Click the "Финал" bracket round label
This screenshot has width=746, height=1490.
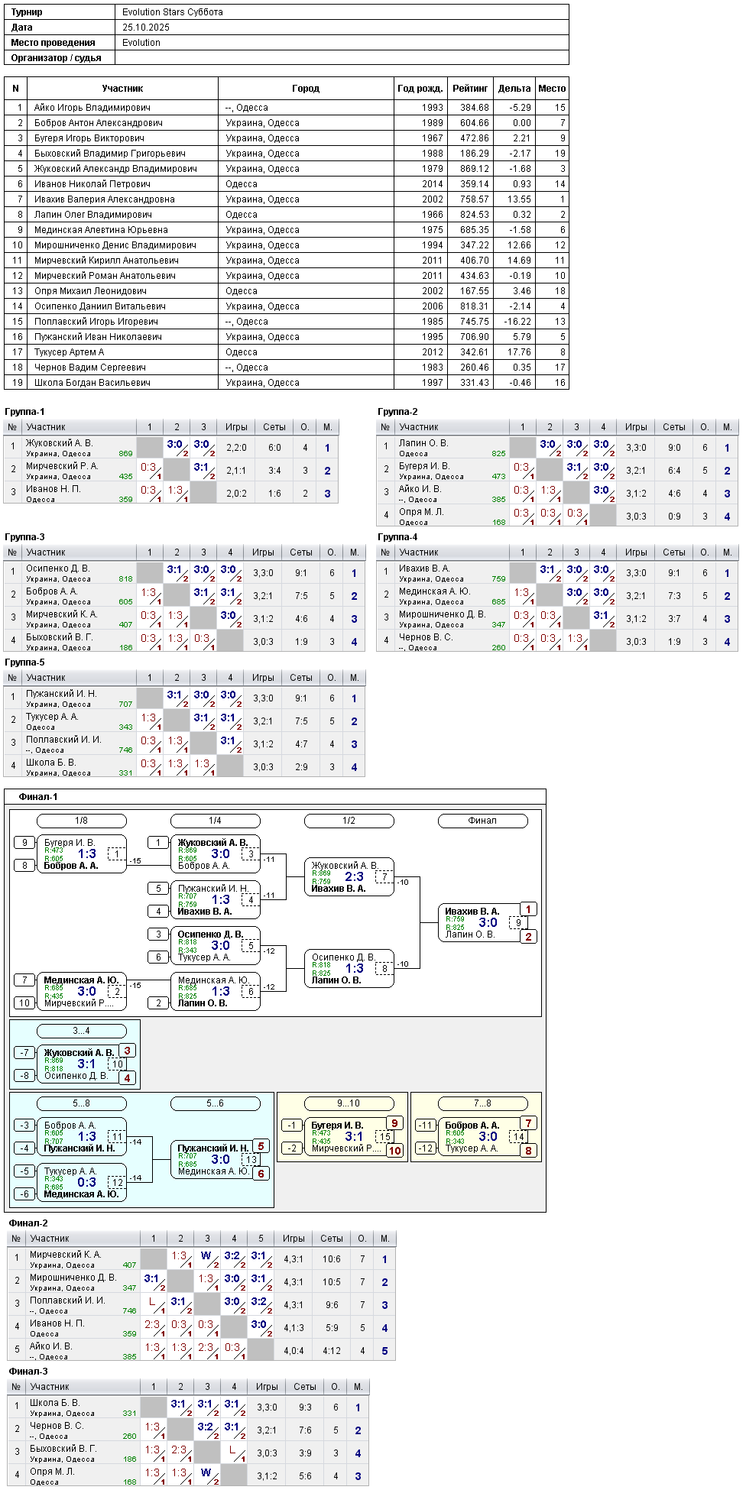tap(482, 821)
